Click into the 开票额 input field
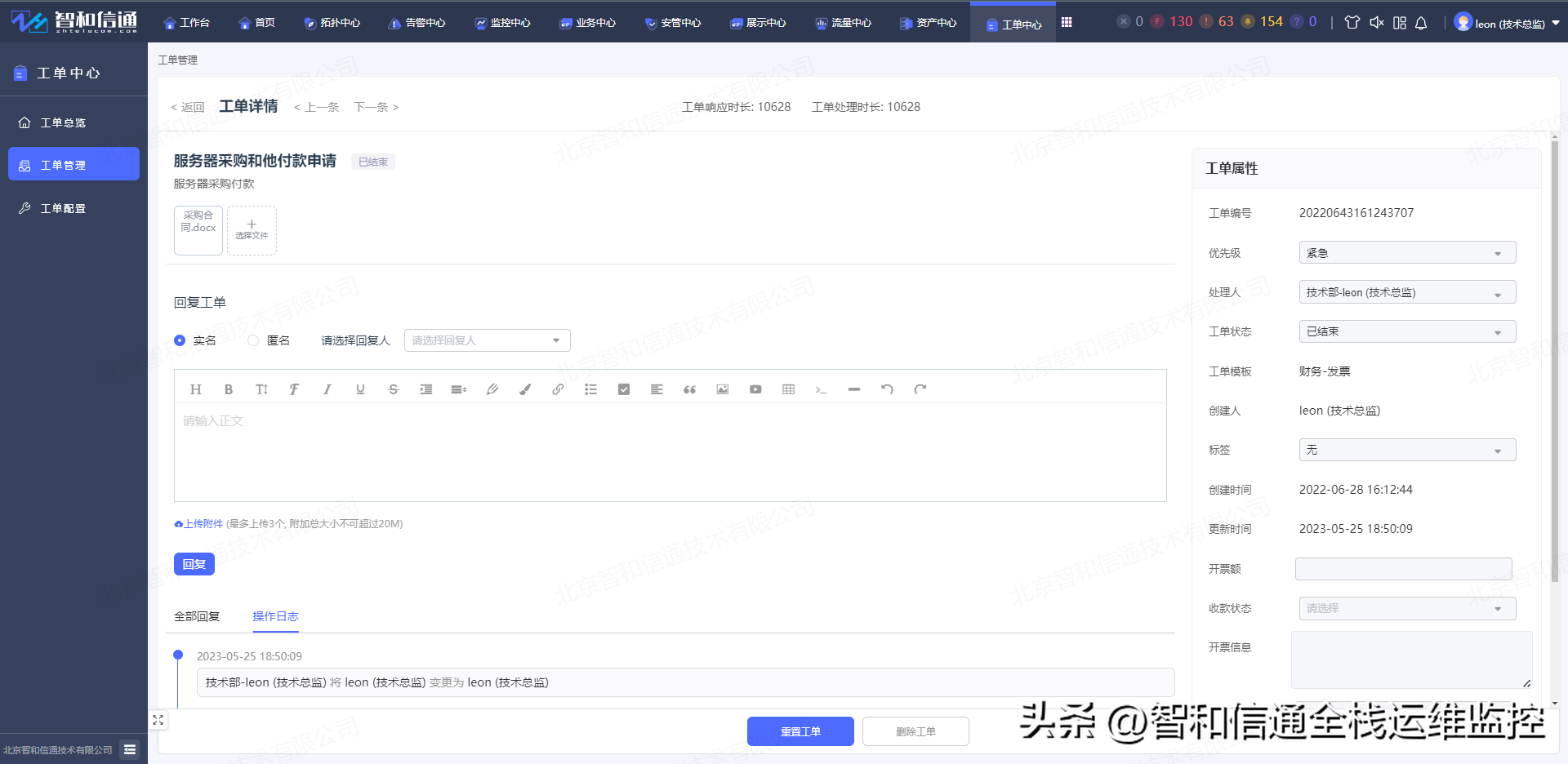The width and height of the screenshot is (1568, 764). (1403, 569)
